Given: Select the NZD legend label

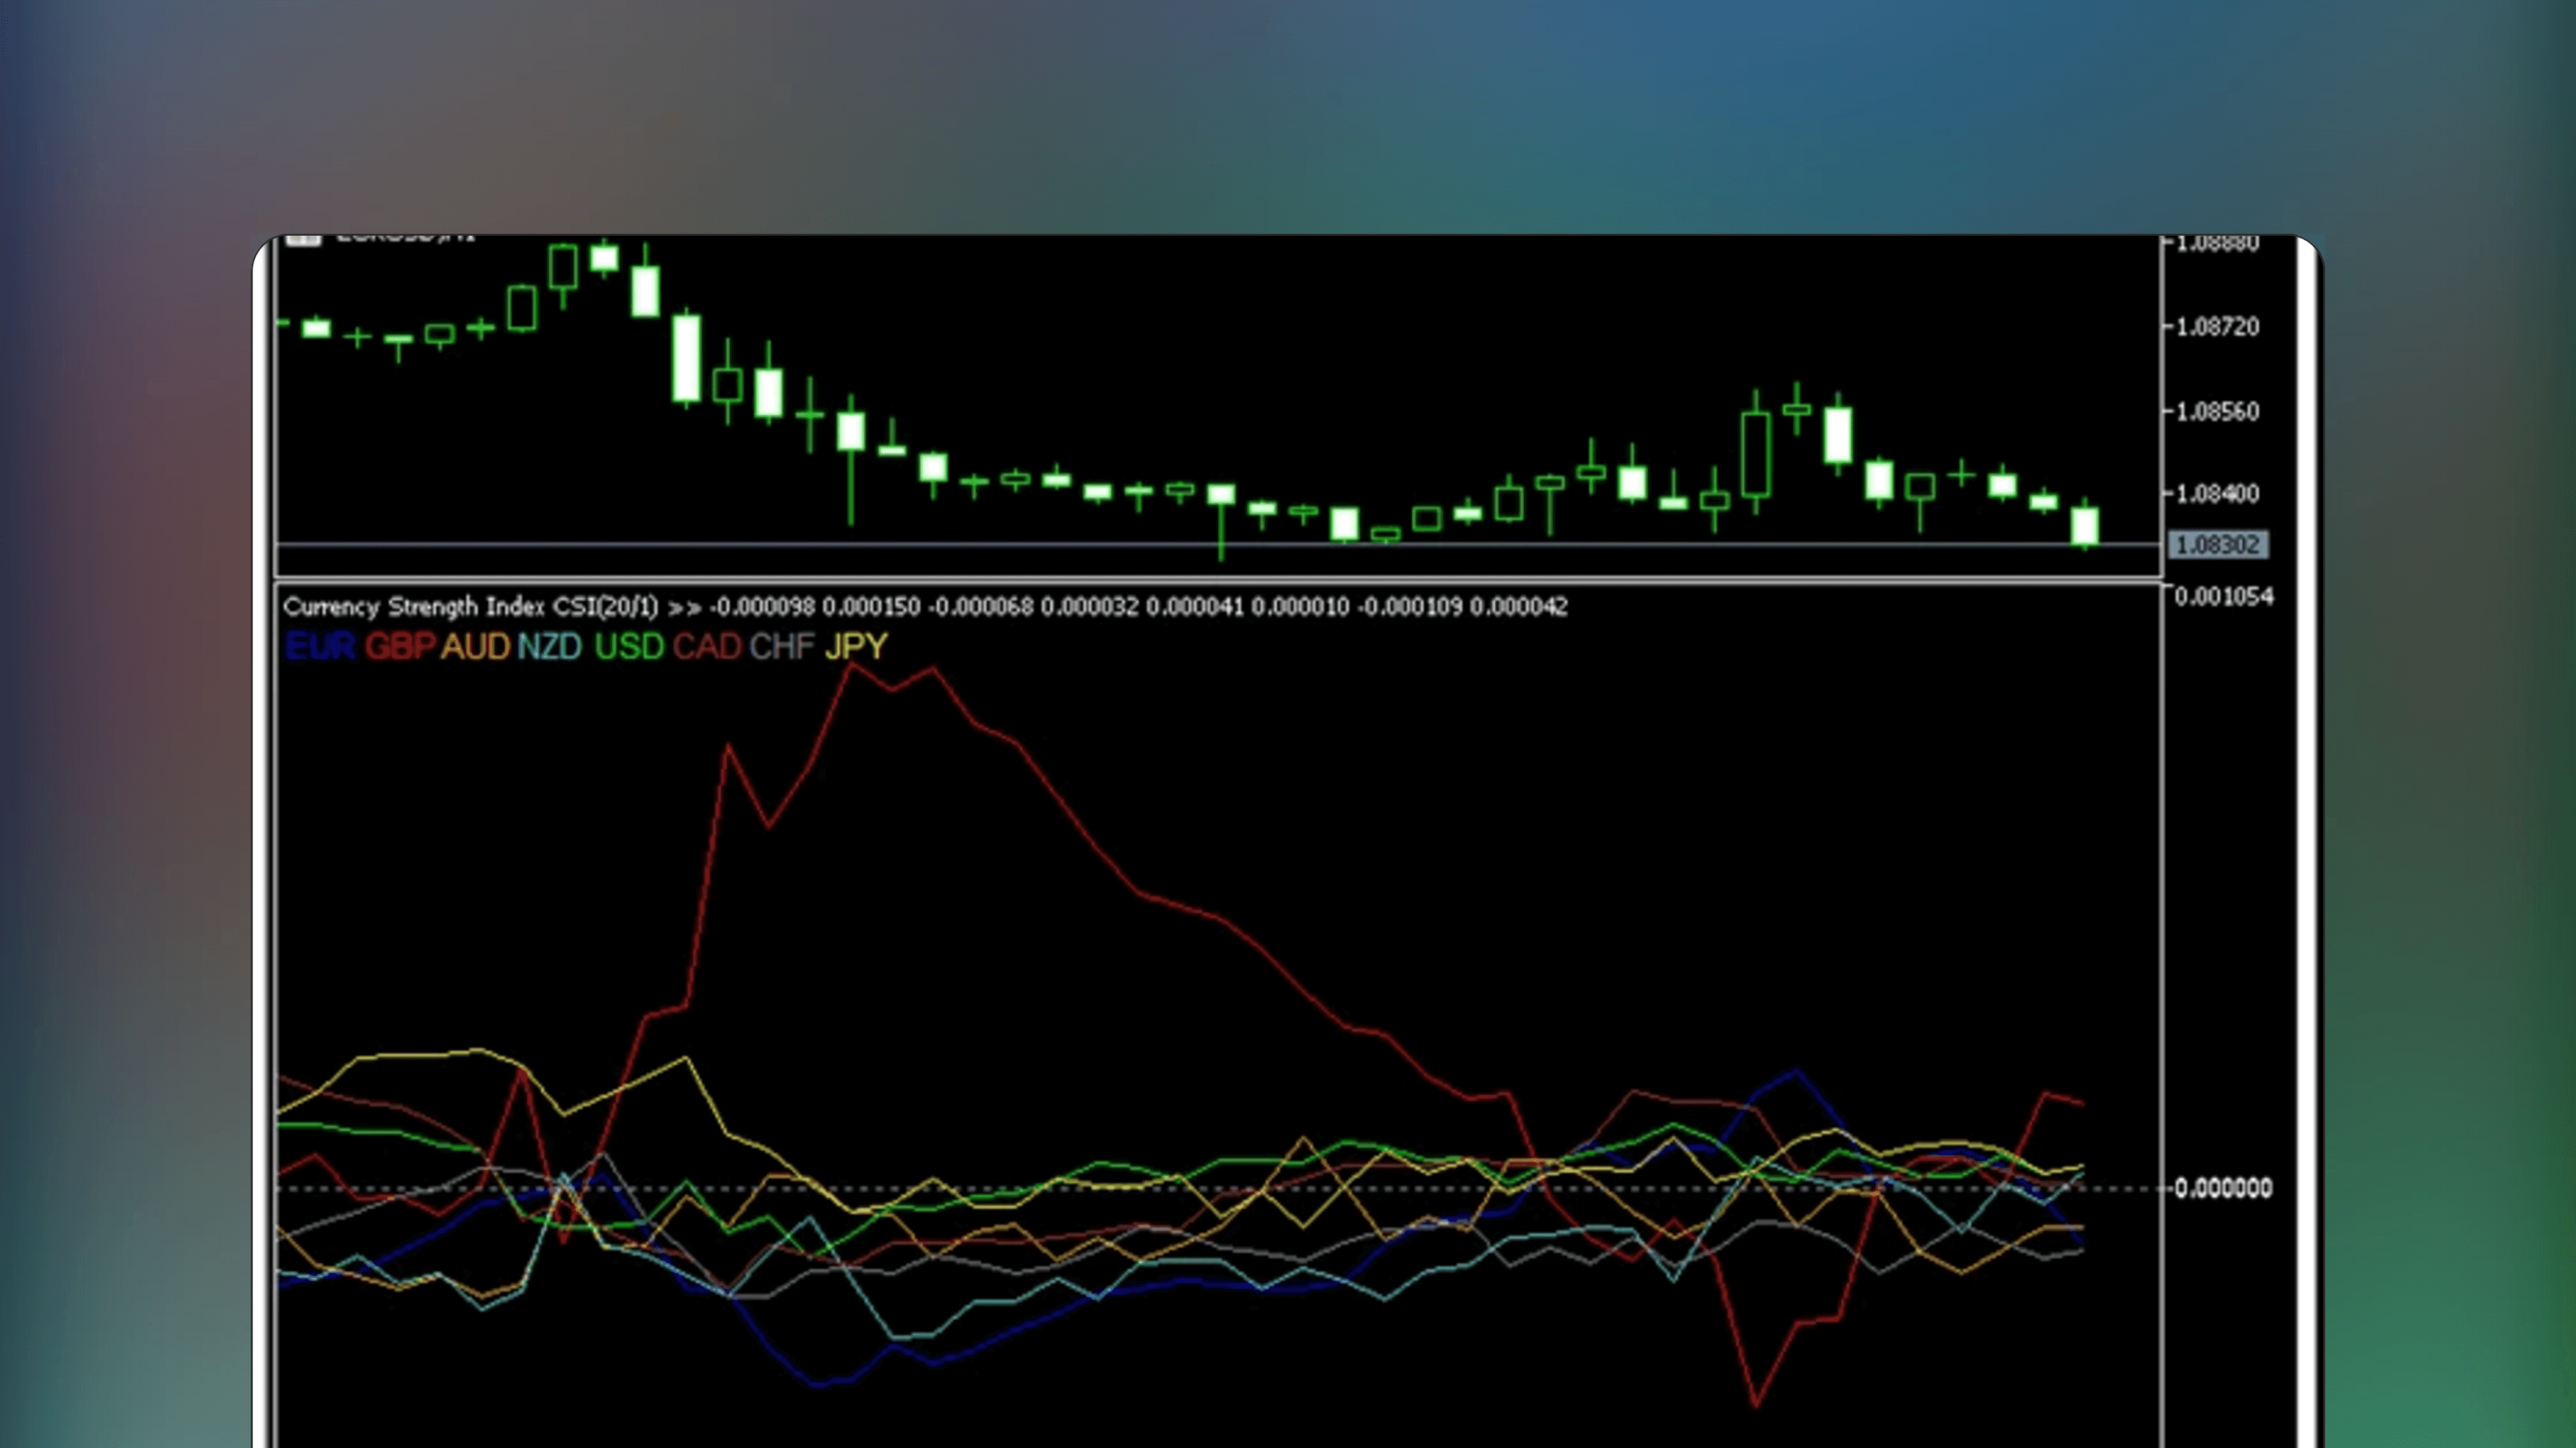Looking at the screenshot, I should point(550,647).
